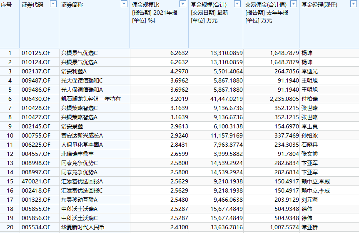
Task: Click the 基金规模(合计) header text
Action: click(209, 5)
